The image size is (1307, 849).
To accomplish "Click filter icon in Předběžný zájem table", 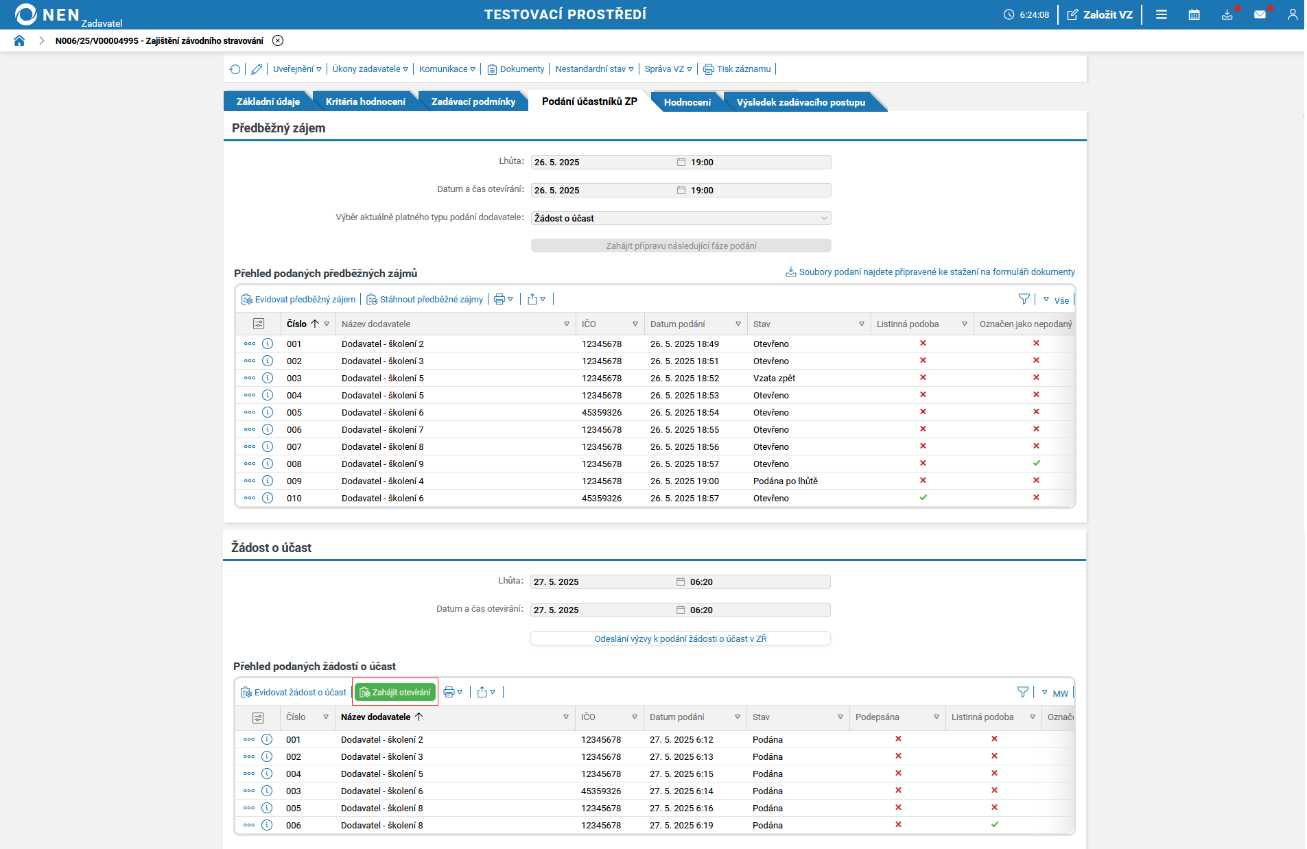I will [1024, 299].
